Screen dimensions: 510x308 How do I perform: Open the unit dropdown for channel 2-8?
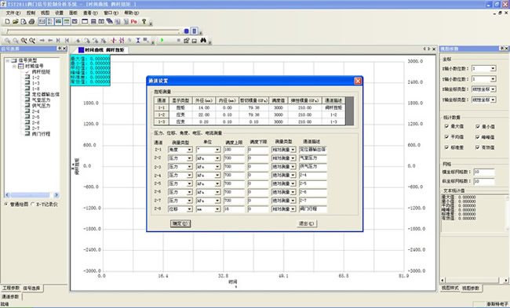pyautogui.click(x=209, y=209)
